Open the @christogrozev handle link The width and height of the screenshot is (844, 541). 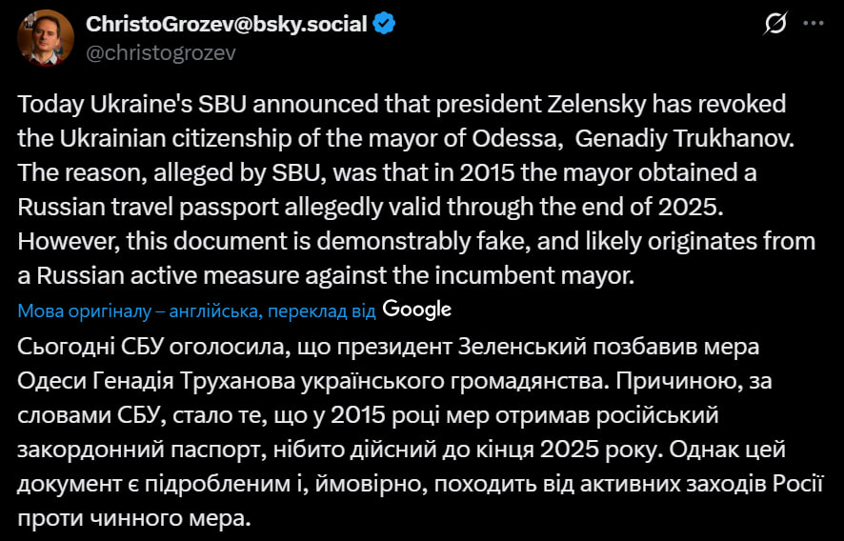[x=161, y=52]
